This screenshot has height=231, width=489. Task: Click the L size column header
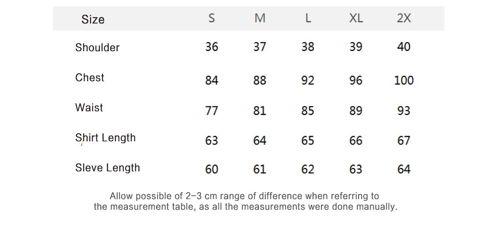[x=308, y=19]
